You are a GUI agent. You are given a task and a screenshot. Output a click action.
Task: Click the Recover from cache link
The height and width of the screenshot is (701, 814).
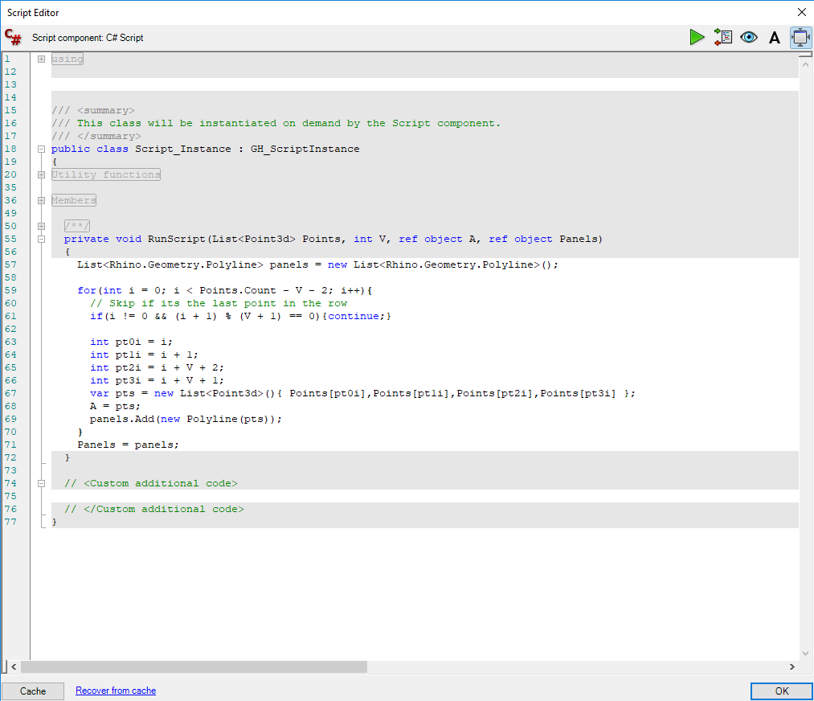(x=116, y=691)
